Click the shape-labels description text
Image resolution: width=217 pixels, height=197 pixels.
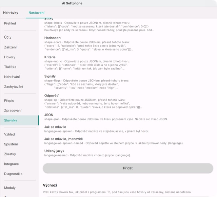tap(99, 26)
